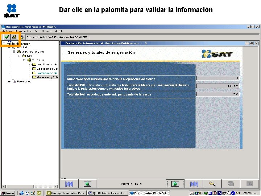
Task: Click the magnifying glass search button
Action: pyautogui.click(x=212, y=184)
